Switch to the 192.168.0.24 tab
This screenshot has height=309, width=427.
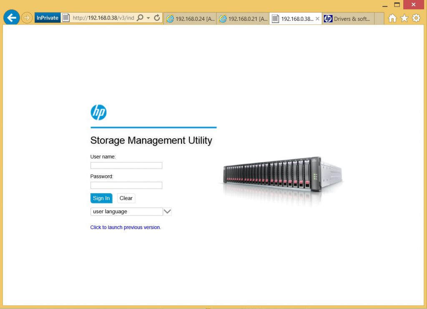[190, 19]
